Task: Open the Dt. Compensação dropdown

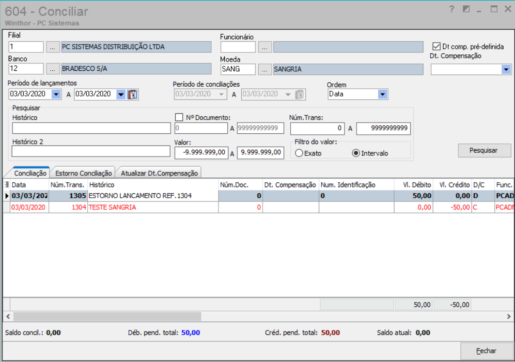Action: tap(506, 70)
